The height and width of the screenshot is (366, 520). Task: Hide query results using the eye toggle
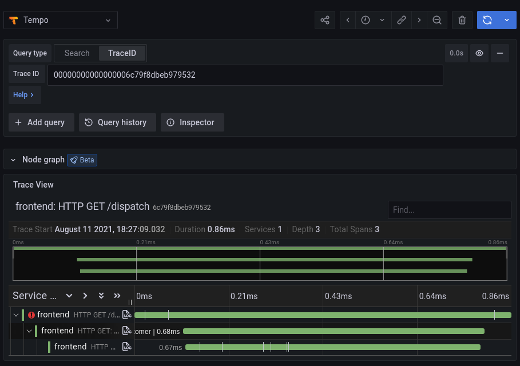[x=479, y=53]
